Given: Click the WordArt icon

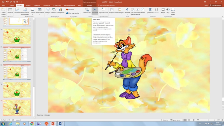Looking at the screenshot, I should tap(127, 11).
